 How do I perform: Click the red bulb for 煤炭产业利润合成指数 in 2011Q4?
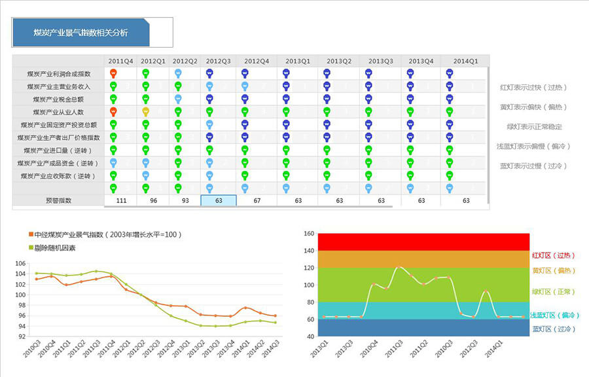point(113,73)
